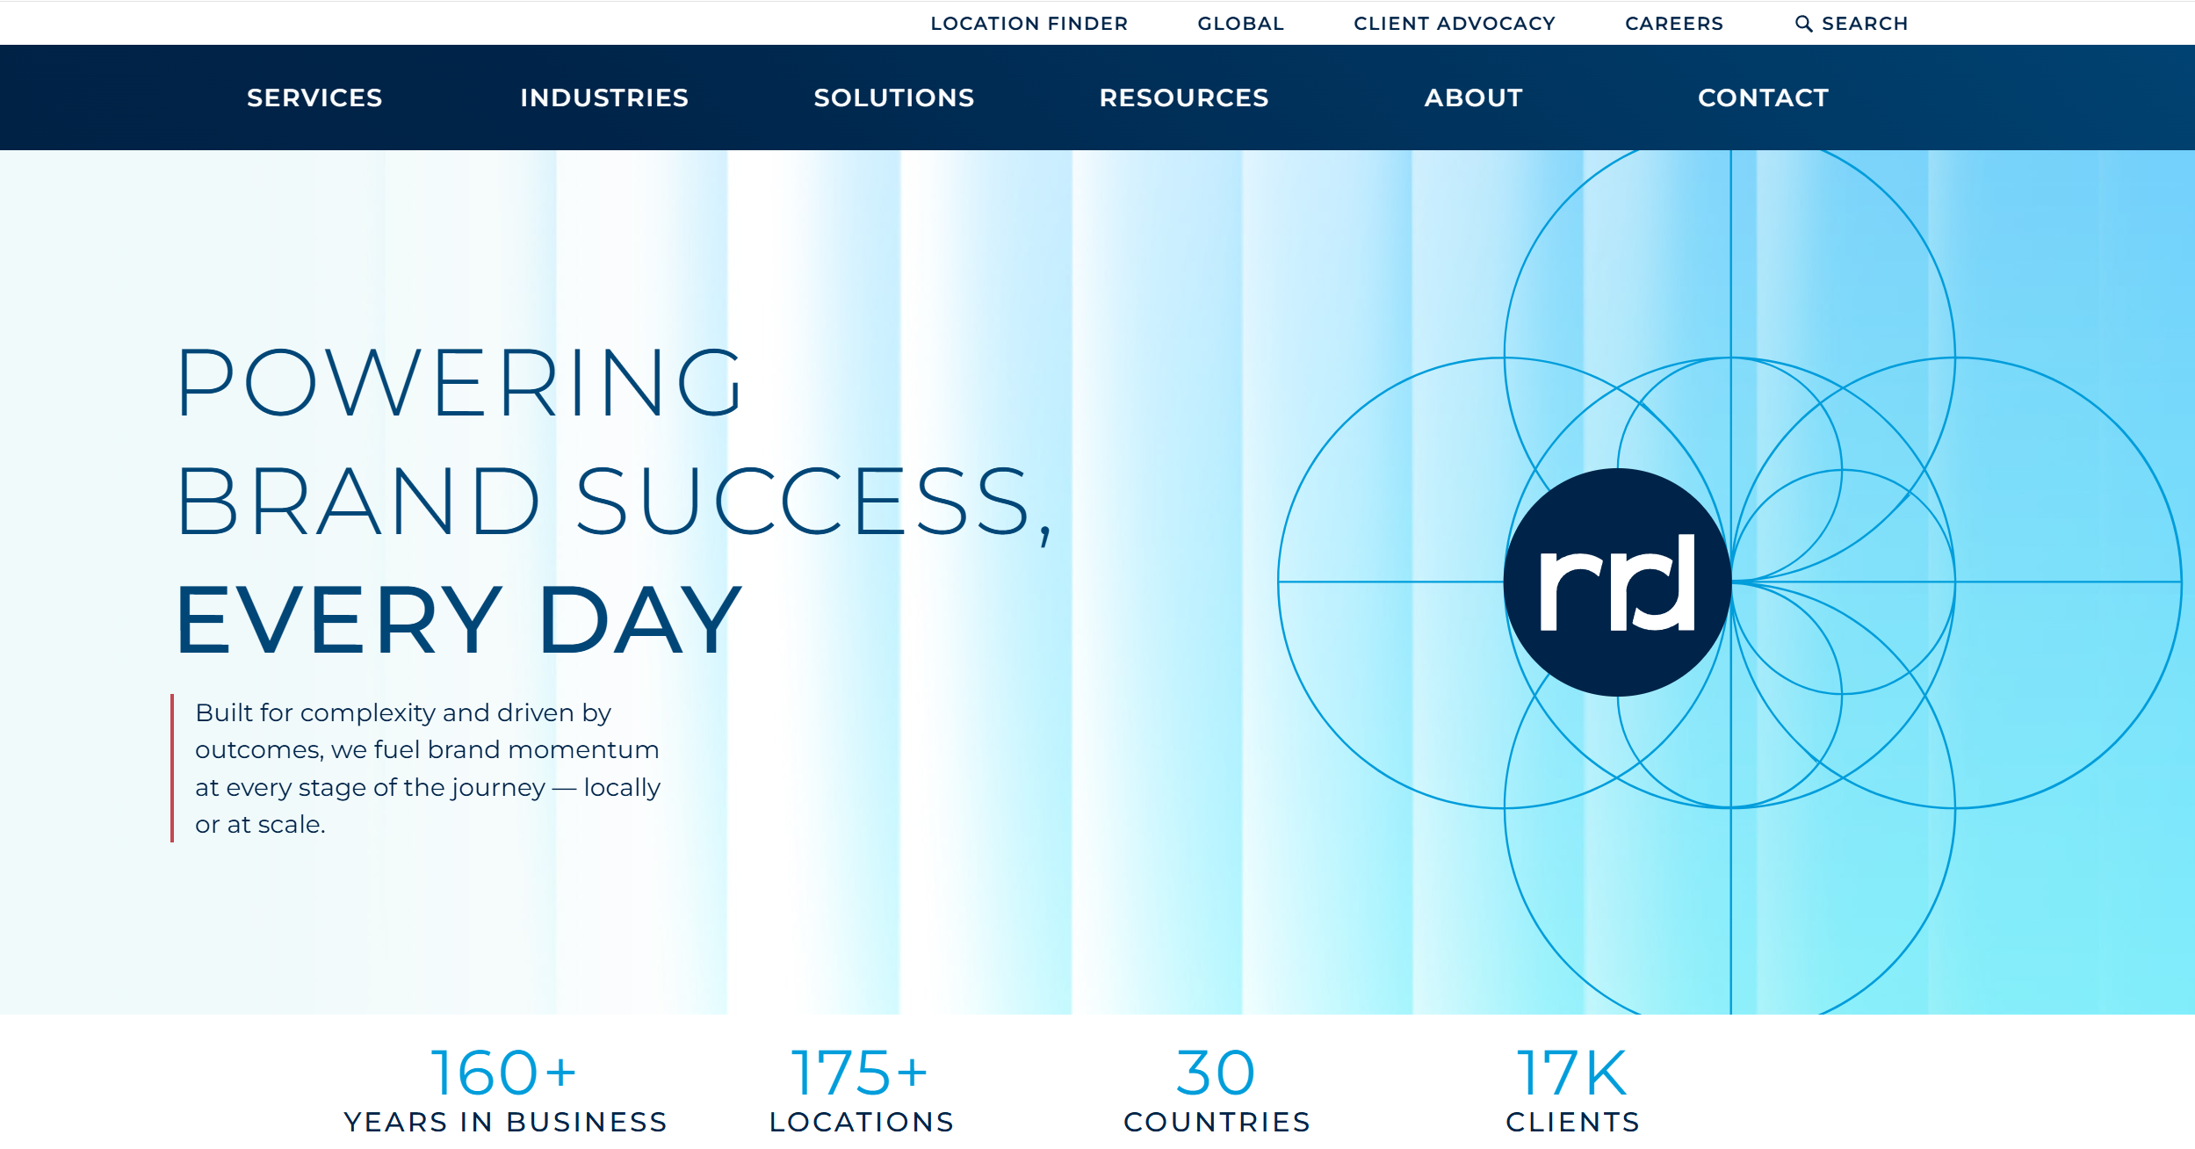
Task: Click the search magnifier icon
Action: click(1803, 24)
